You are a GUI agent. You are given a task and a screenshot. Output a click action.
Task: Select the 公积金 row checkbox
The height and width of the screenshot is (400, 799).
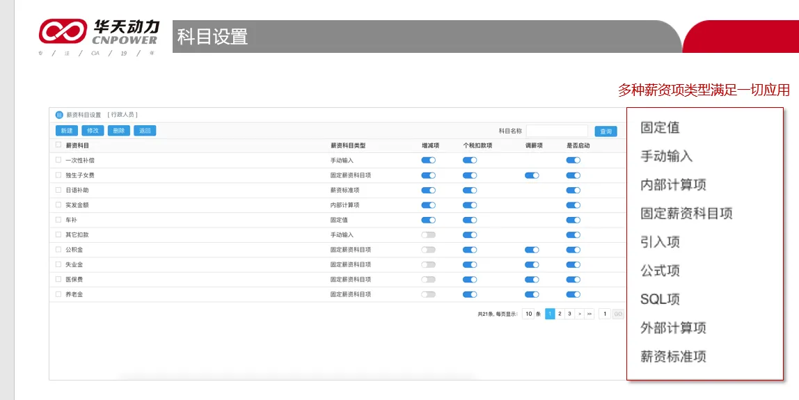(x=58, y=249)
